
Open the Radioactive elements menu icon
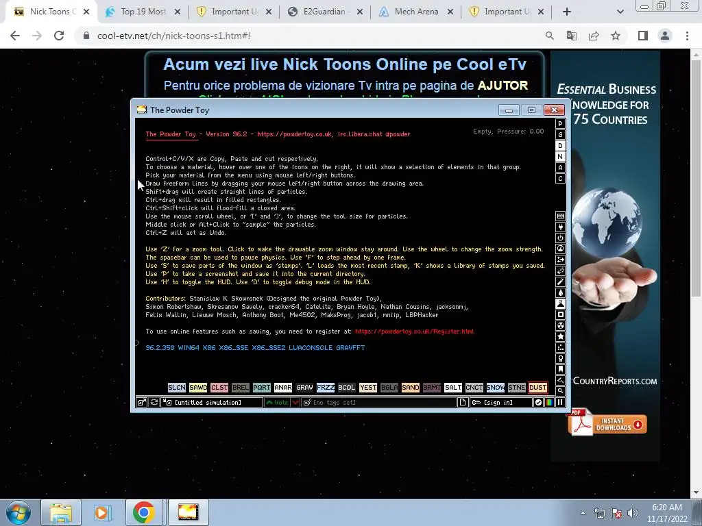[560, 325]
